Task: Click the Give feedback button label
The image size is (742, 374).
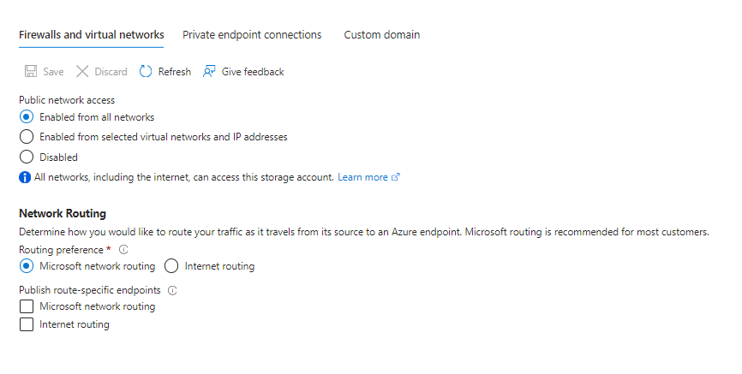Action: [253, 72]
